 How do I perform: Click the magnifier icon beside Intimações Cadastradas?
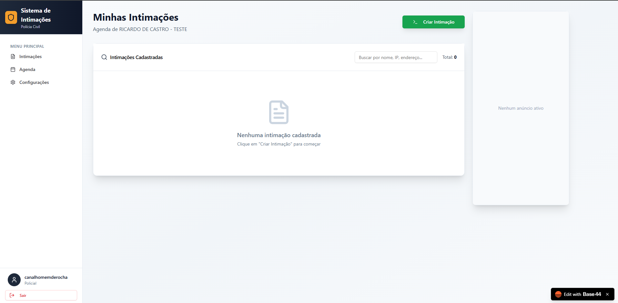[x=104, y=57]
